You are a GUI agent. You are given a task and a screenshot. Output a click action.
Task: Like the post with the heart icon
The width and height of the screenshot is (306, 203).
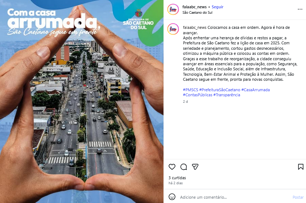(172, 167)
